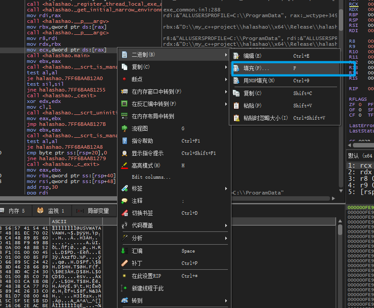Switch to the 监视 1 tab
374x308 pixels.
click(x=51, y=211)
